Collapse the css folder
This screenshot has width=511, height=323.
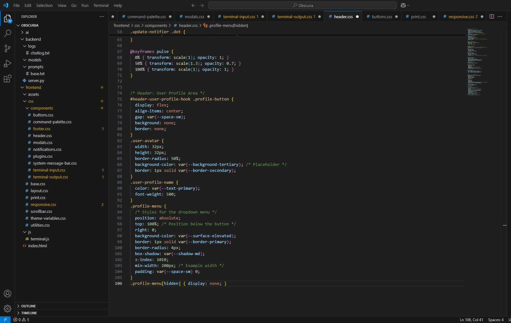pyautogui.click(x=62, y=101)
